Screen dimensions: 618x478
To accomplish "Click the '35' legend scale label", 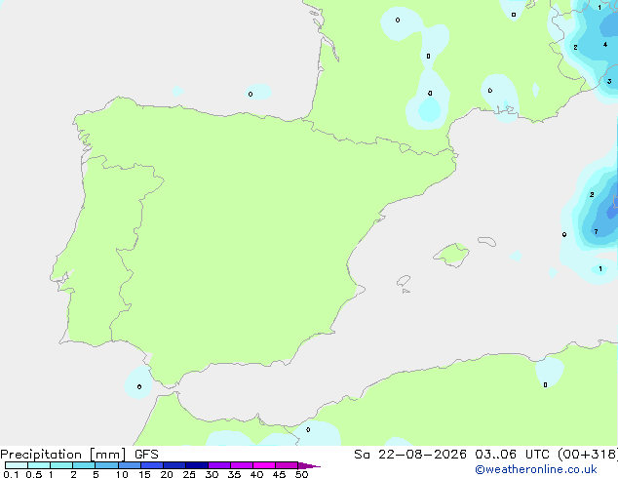I will point(234,474).
